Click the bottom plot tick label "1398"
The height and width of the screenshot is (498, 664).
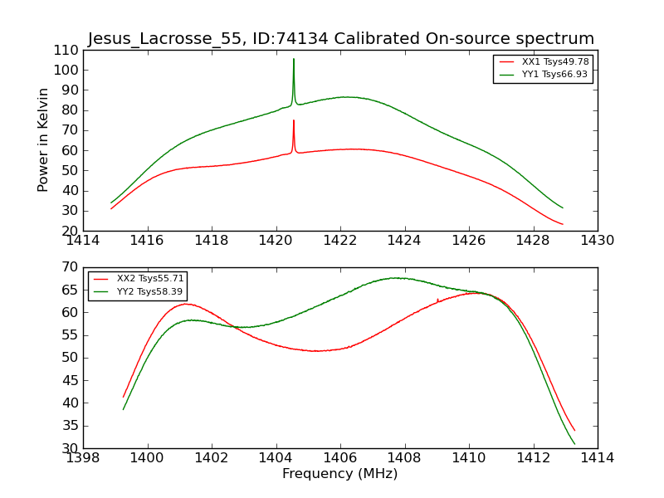(83, 458)
